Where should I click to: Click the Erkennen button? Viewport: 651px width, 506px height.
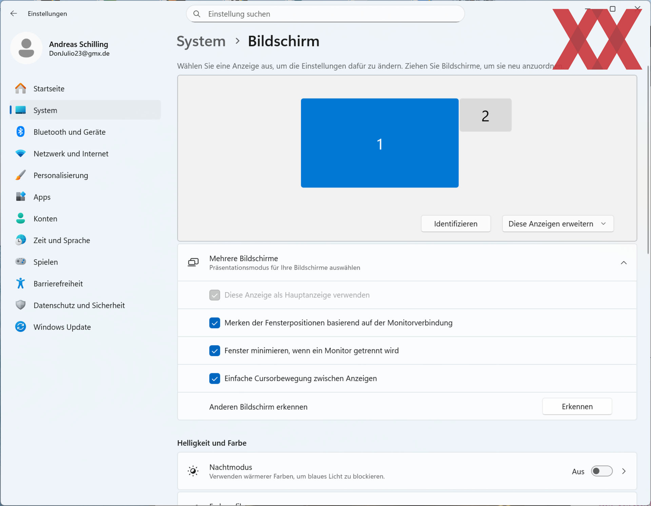pos(577,406)
